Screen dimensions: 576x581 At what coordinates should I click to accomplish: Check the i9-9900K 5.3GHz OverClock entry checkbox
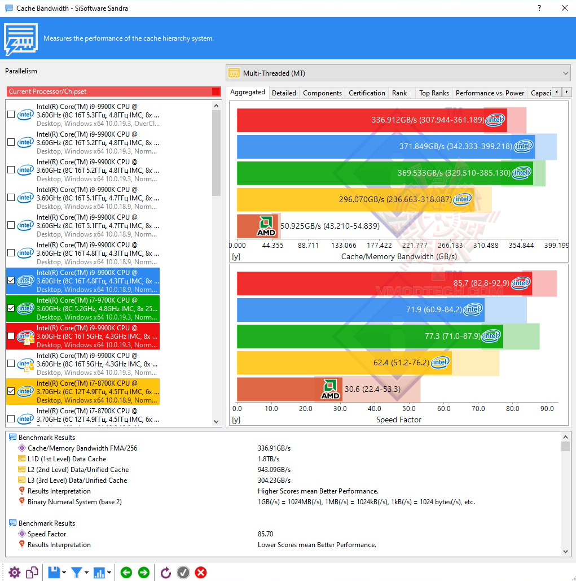tap(11, 115)
